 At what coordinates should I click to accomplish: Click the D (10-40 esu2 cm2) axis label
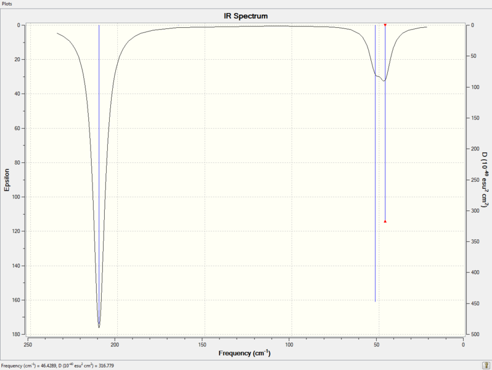485,179
